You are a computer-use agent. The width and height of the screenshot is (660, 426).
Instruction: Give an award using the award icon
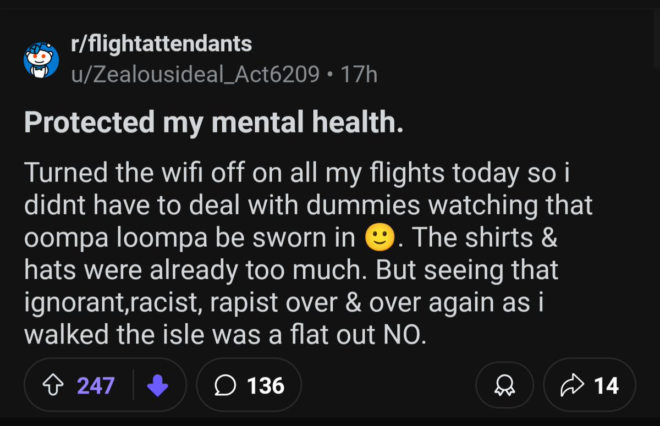[x=504, y=385]
